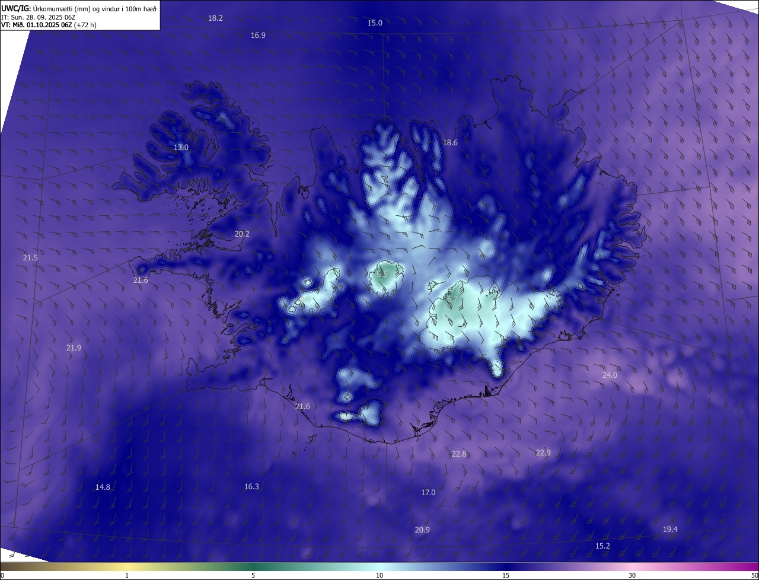Image resolution: width=759 pixels, height=580 pixels.
Task: Select the valid time line 'VT: Mið. 01.10.2025 06Z (+72 h)'
Action: tap(49, 25)
